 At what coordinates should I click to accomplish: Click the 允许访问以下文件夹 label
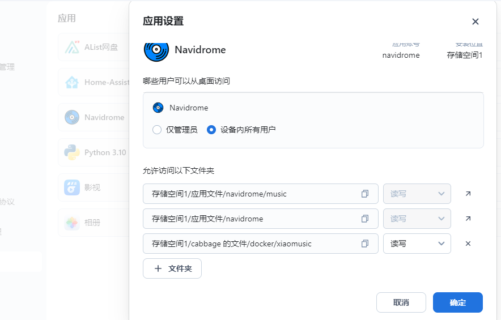click(x=179, y=170)
